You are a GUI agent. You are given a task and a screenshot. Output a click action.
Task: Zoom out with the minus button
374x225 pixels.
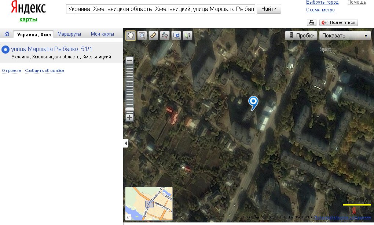coord(129,61)
